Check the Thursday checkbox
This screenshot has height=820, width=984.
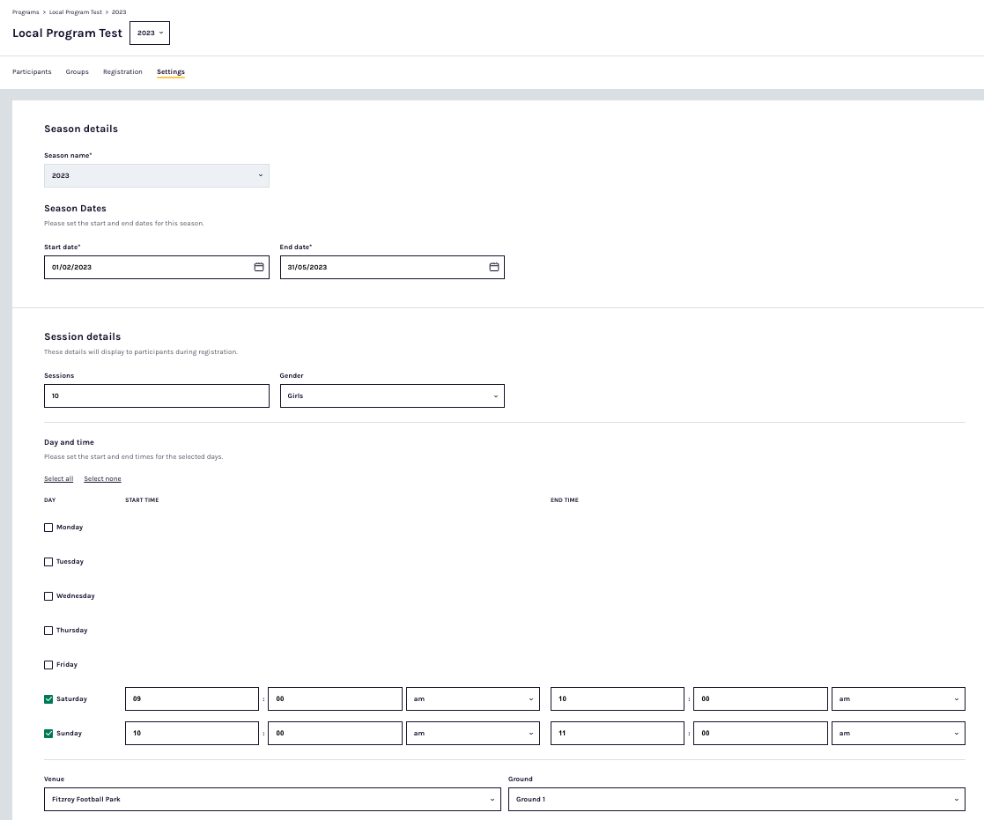pos(48,630)
